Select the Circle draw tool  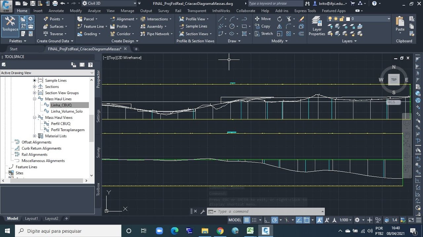(x=232, y=26)
